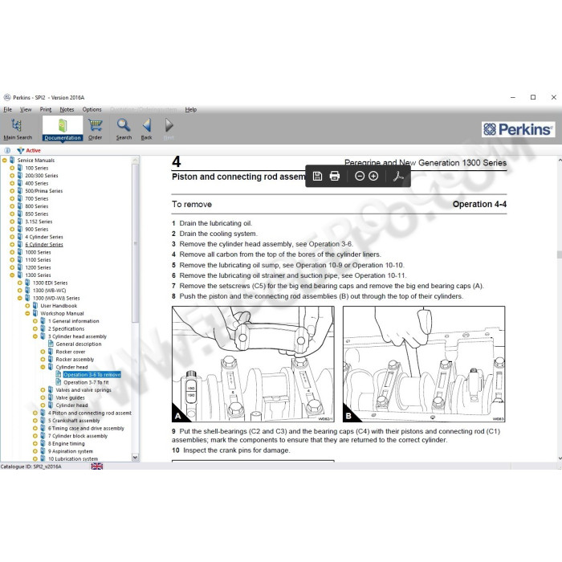Open the Help menu
Image resolution: width=562 pixels, height=562 pixels.
191,109
